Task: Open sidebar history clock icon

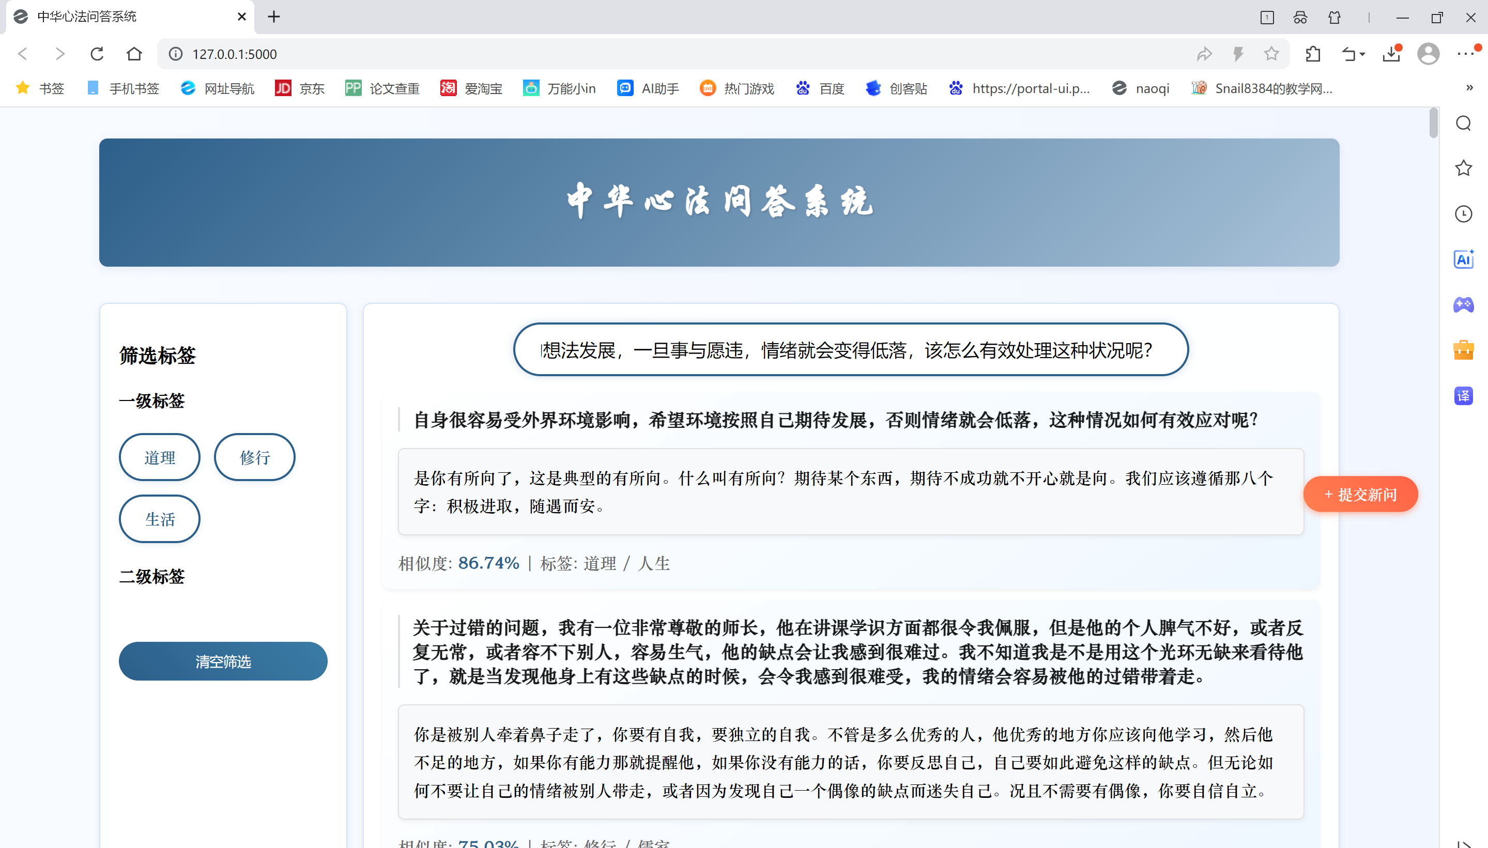Action: pyautogui.click(x=1464, y=214)
